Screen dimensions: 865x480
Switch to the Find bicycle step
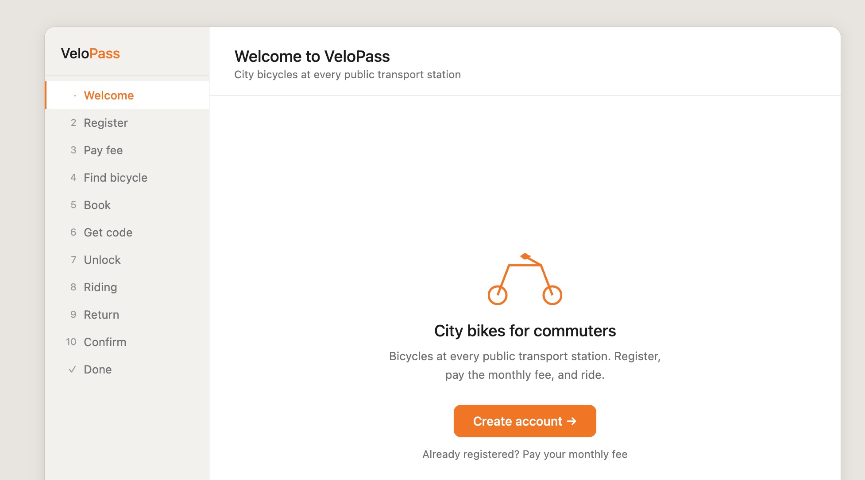115,178
